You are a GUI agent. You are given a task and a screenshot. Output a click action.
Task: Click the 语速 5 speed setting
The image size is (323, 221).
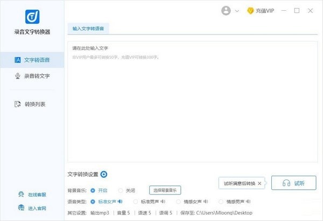point(145,213)
